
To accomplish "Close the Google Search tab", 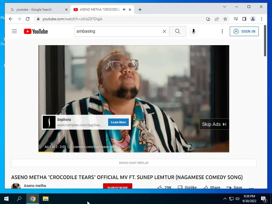I will (66, 10).
